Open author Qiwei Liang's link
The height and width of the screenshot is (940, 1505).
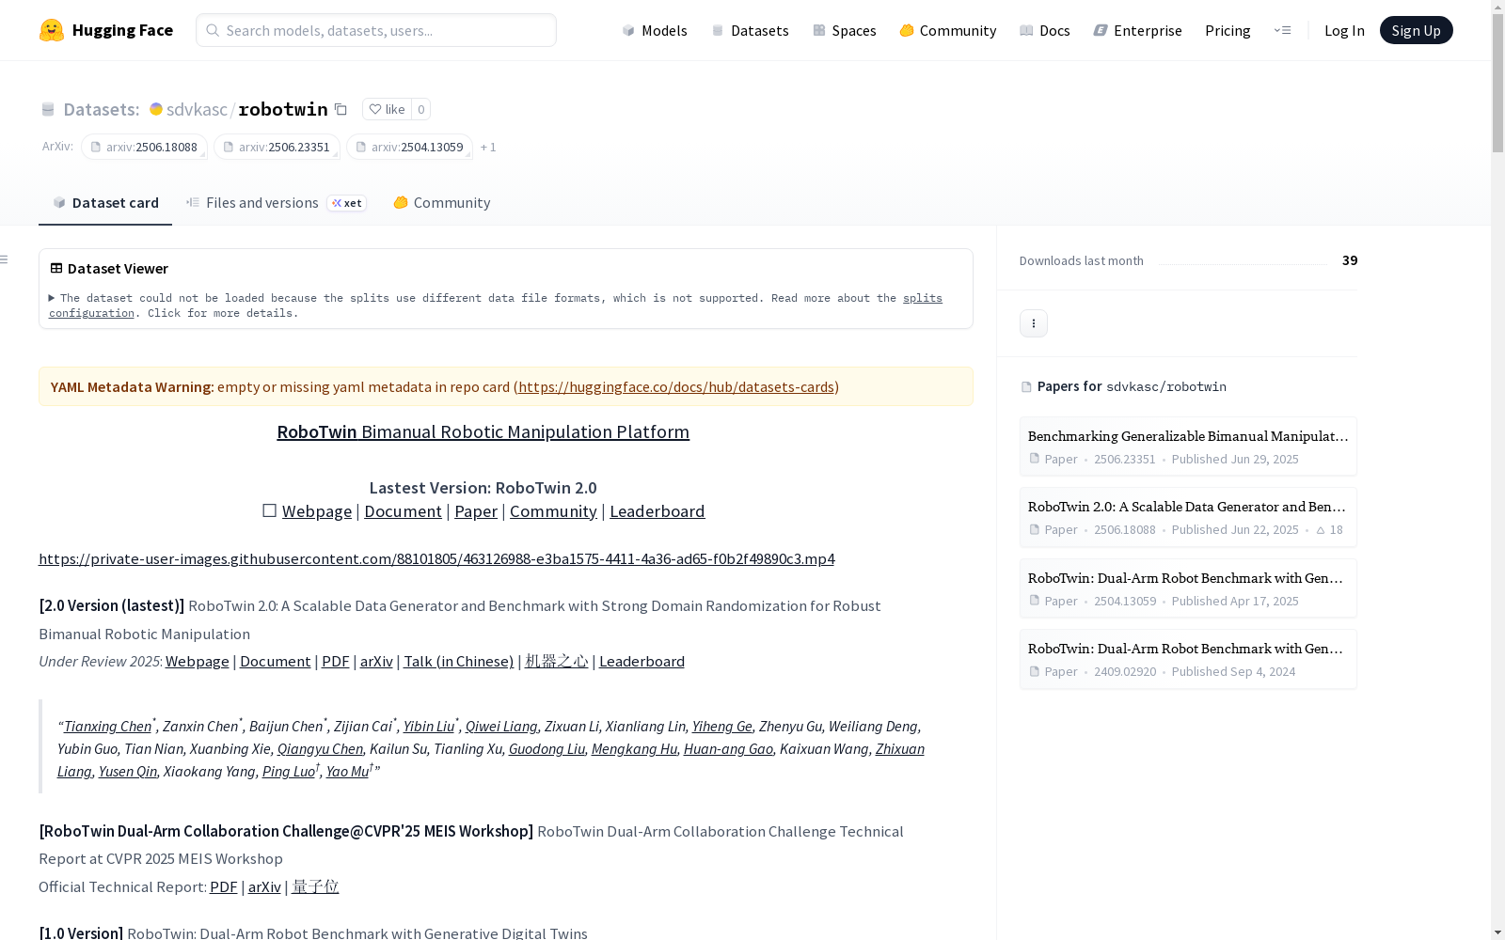[x=501, y=727]
